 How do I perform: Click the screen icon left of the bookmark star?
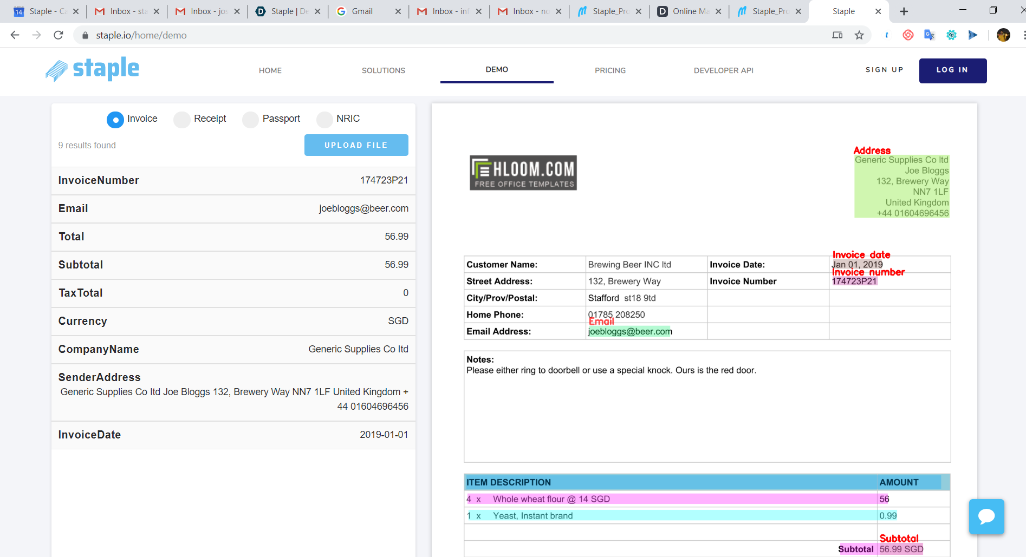(837, 35)
